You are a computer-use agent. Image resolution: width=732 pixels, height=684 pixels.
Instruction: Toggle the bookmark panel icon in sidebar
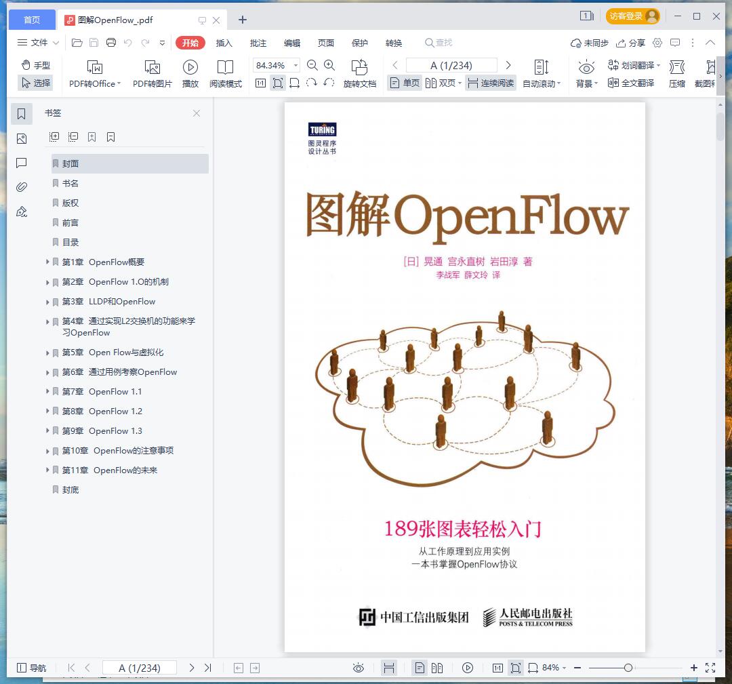pyautogui.click(x=22, y=113)
